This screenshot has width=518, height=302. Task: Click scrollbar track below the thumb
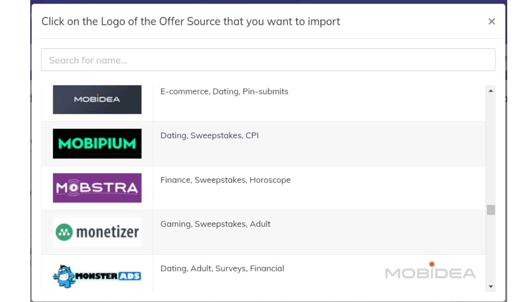click(490, 249)
